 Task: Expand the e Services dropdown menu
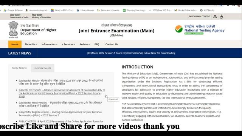[68, 45]
